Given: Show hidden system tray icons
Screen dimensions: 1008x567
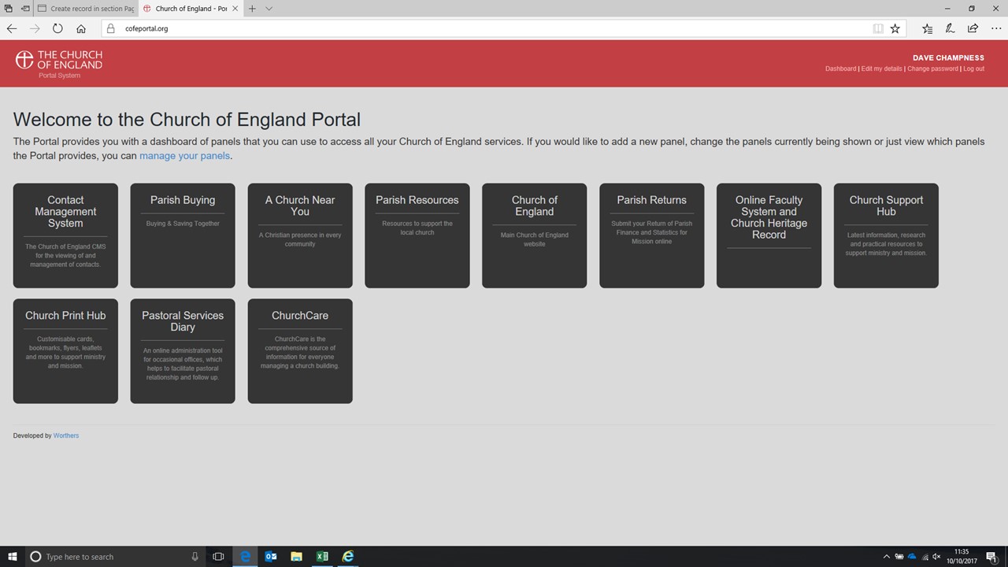Looking at the screenshot, I should click(886, 557).
